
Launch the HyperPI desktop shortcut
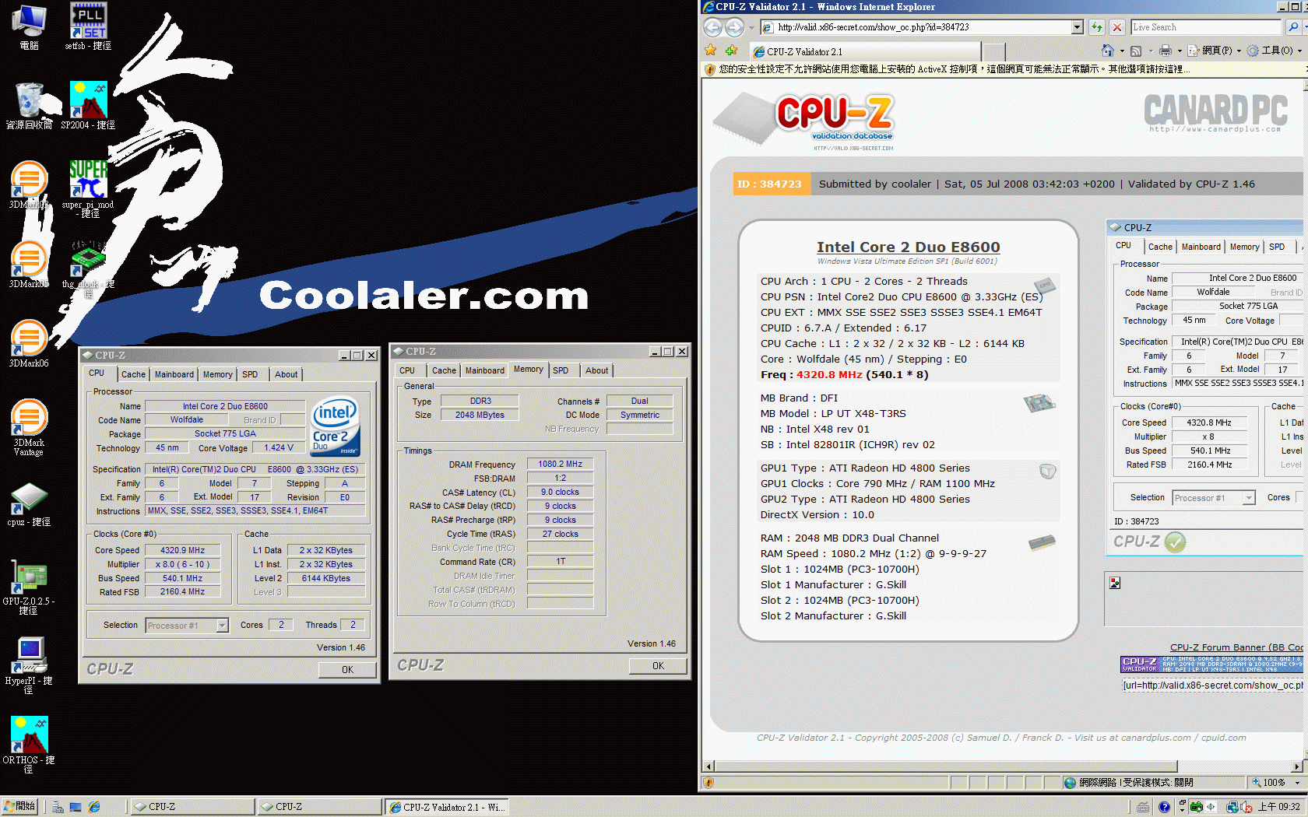tap(29, 665)
